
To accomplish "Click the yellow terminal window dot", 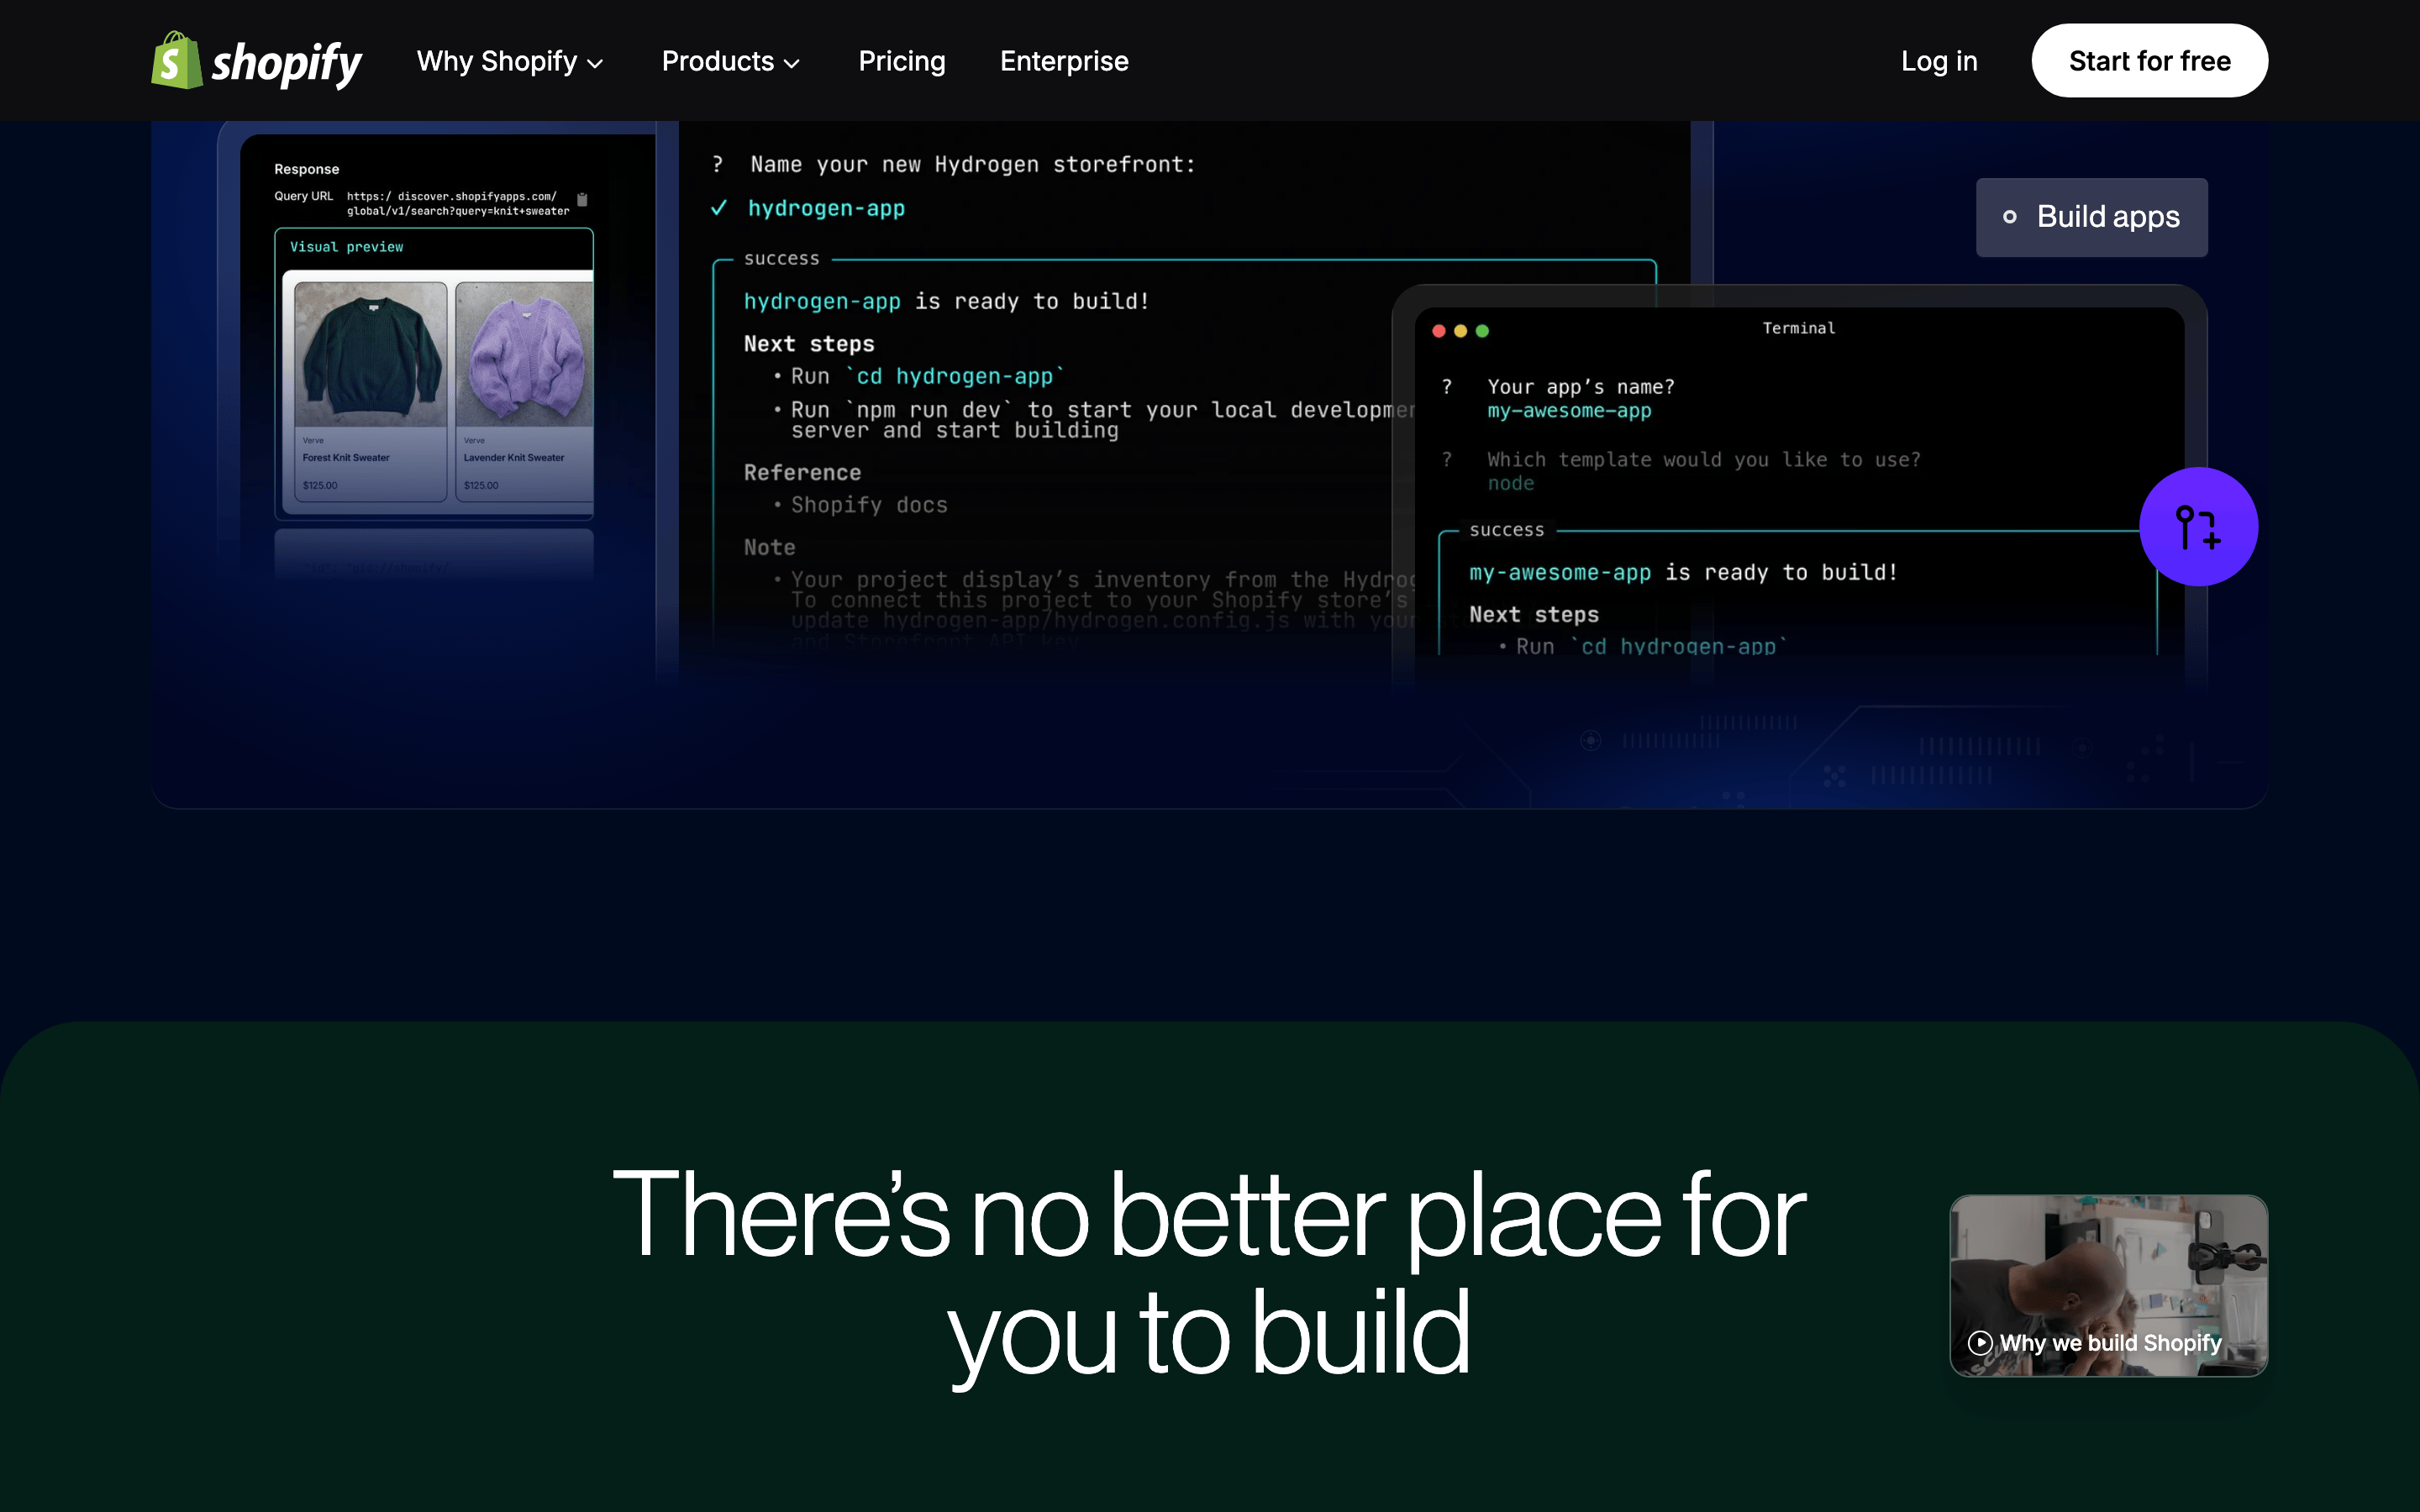I will coord(1461,331).
